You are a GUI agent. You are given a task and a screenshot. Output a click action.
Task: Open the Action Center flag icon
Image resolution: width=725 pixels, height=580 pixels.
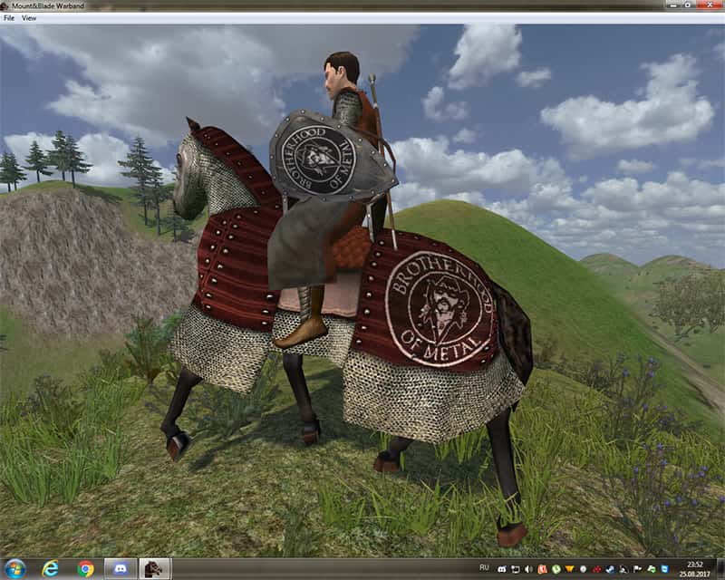[637, 569]
